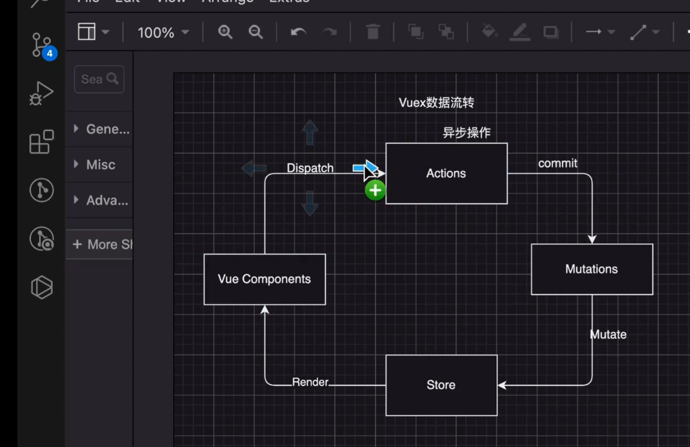Open connection style dropdown arrow
The height and width of the screenshot is (447, 690).
point(611,32)
